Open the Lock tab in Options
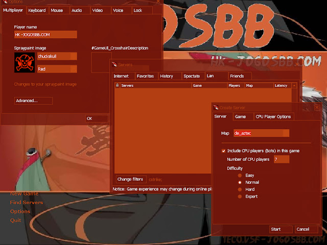Image resolution: width=327 pixels, height=245 pixels. tap(142, 10)
